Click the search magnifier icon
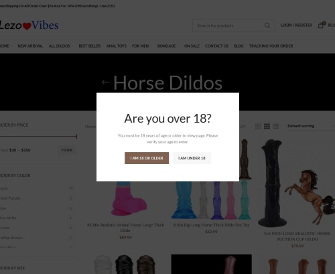This screenshot has width=335, height=274. (267, 25)
